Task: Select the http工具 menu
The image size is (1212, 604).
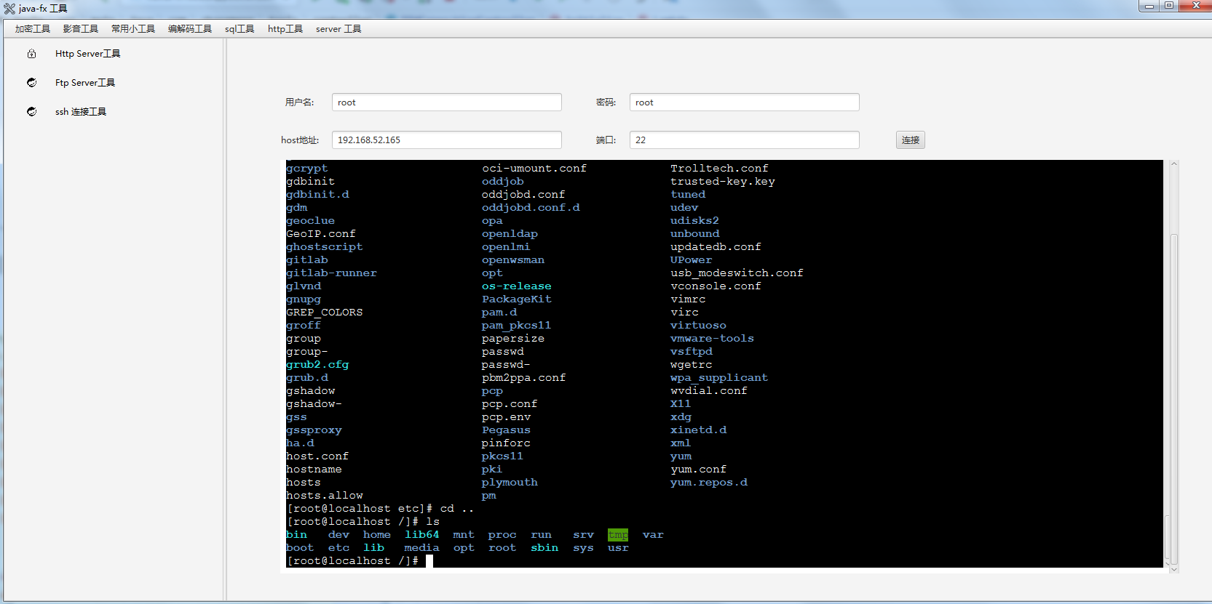Action: point(285,29)
